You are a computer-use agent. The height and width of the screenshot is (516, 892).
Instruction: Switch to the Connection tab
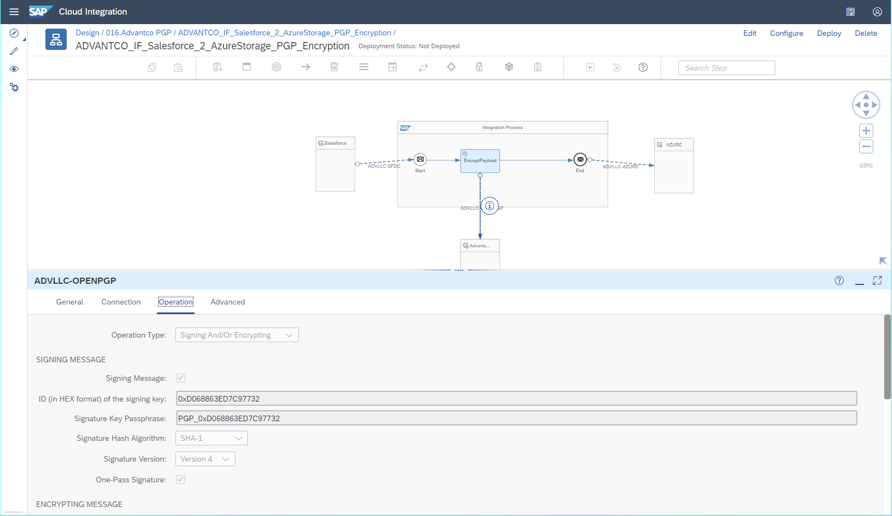pos(121,302)
